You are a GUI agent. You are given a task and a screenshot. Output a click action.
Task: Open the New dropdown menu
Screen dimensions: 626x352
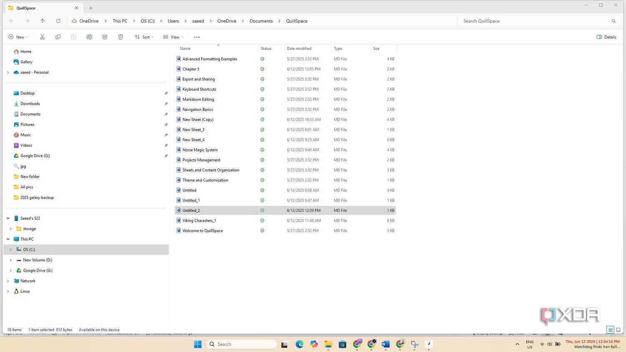tap(18, 37)
